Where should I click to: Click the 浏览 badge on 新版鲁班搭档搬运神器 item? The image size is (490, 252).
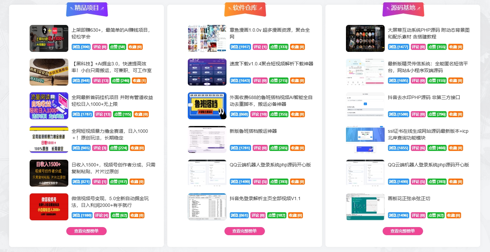coord(239,148)
